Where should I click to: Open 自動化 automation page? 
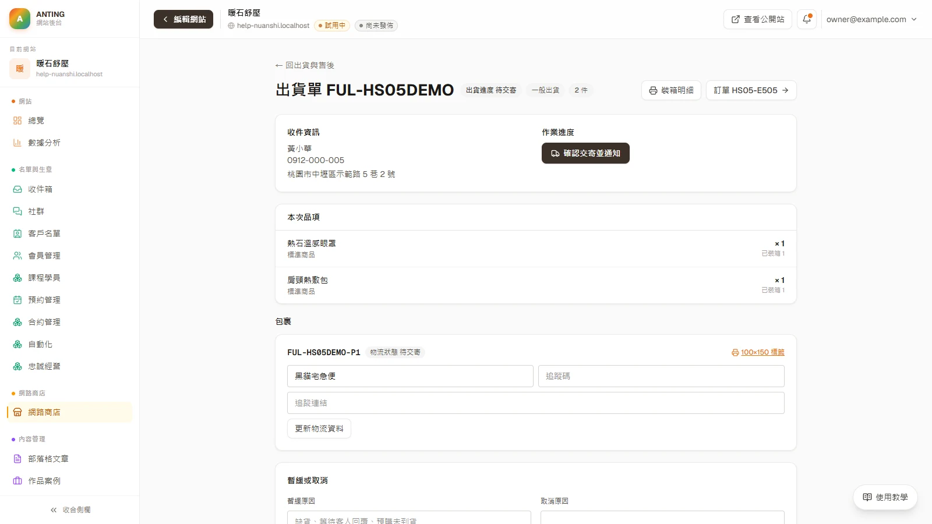point(70,344)
